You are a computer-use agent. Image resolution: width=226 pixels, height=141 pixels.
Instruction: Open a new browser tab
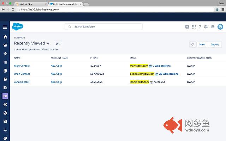tap(86, 4)
